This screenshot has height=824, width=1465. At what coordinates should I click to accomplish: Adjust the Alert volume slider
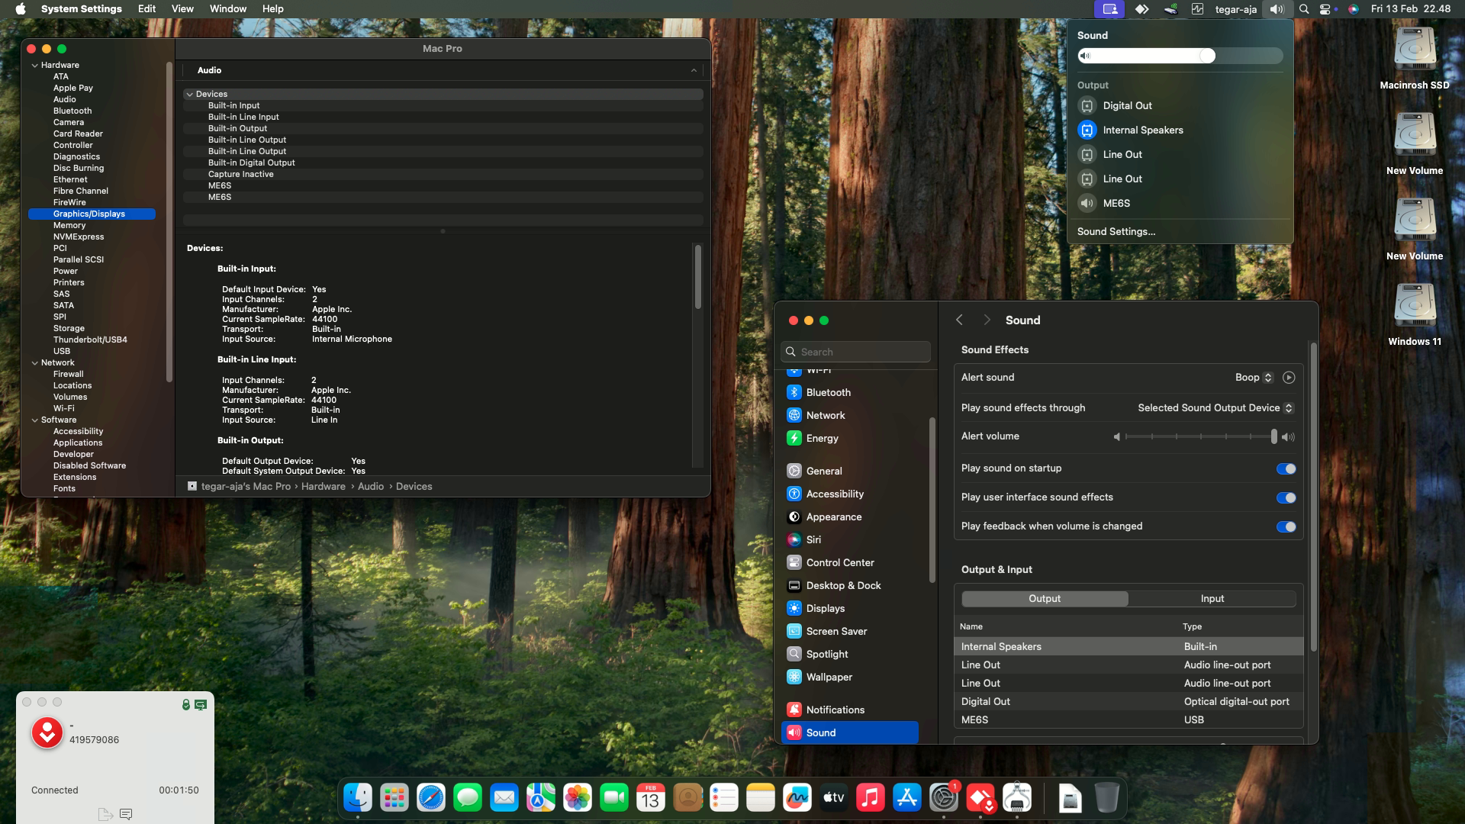click(x=1200, y=436)
